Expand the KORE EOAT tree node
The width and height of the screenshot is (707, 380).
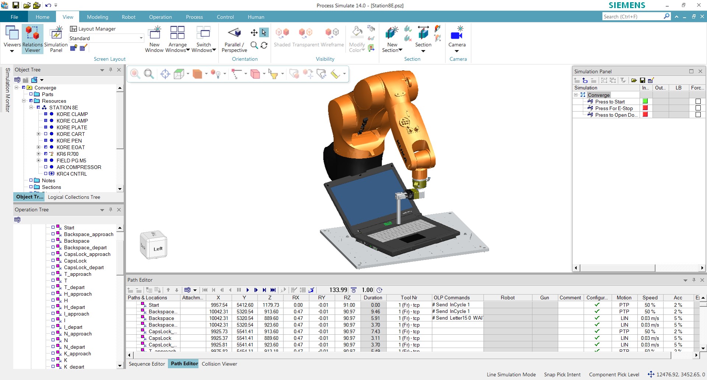[x=38, y=147]
